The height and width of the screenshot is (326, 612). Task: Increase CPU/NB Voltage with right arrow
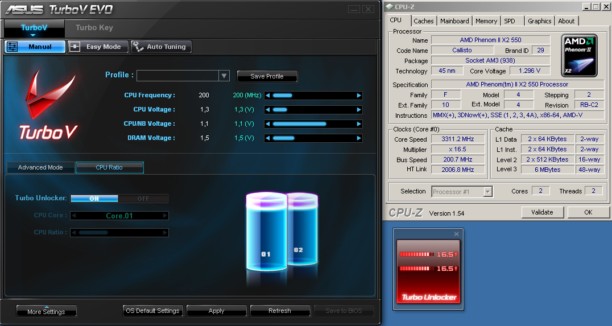coord(359,124)
